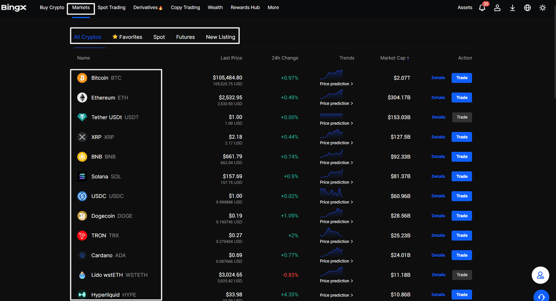Click the Assets link
This screenshot has height=301, width=556.
465,7
